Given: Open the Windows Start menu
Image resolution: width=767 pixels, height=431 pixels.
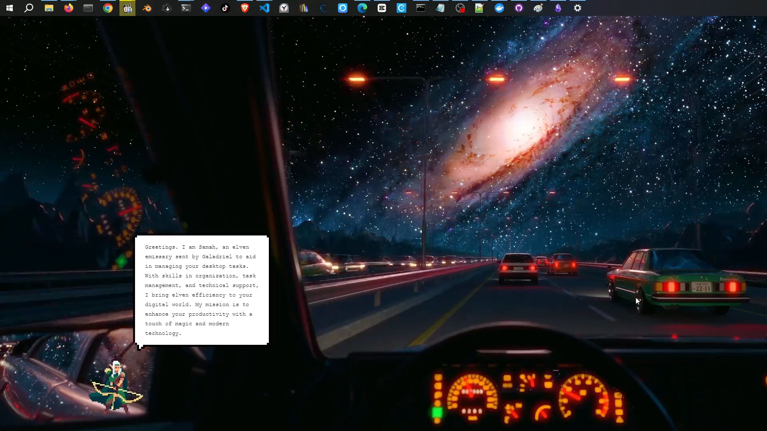Looking at the screenshot, I should 10,8.
